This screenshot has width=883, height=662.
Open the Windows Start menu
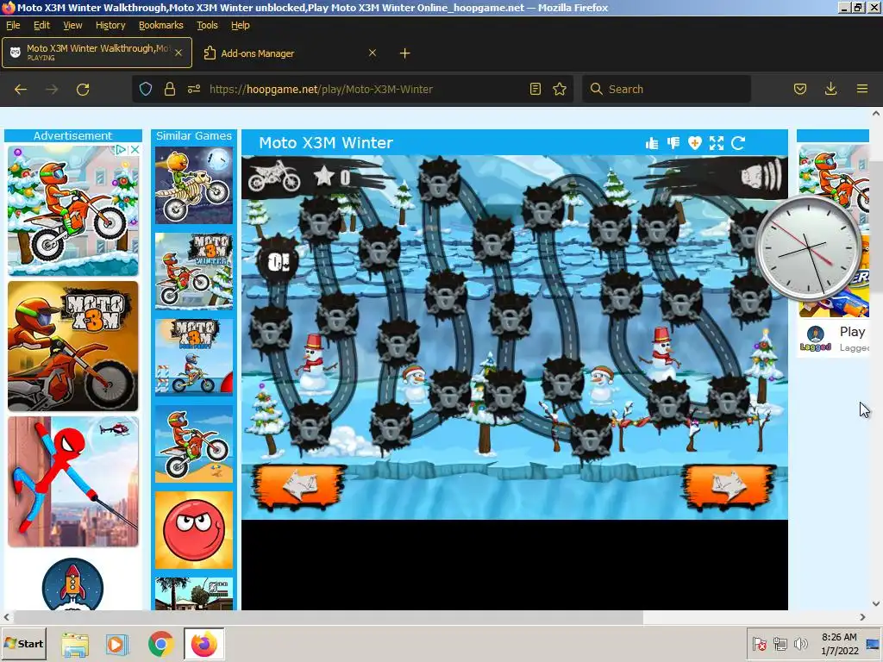pos(23,644)
